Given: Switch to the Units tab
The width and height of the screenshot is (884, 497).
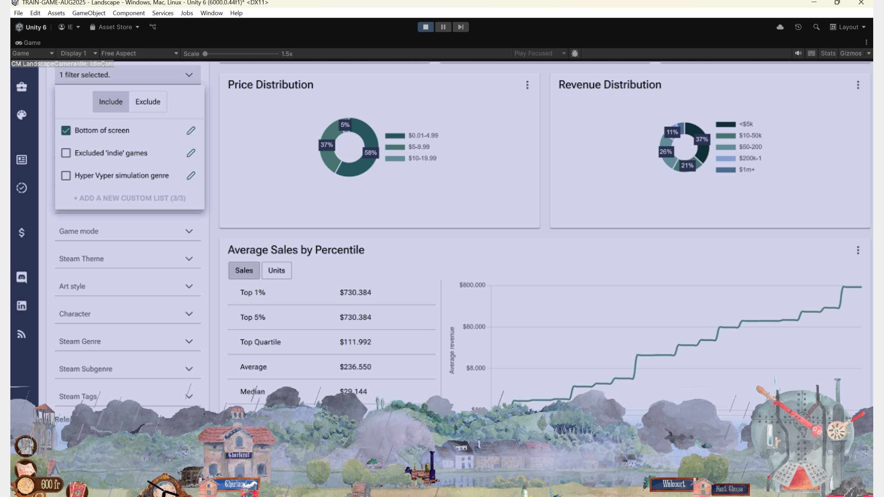Looking at the screenshot, I should (276, 271).
